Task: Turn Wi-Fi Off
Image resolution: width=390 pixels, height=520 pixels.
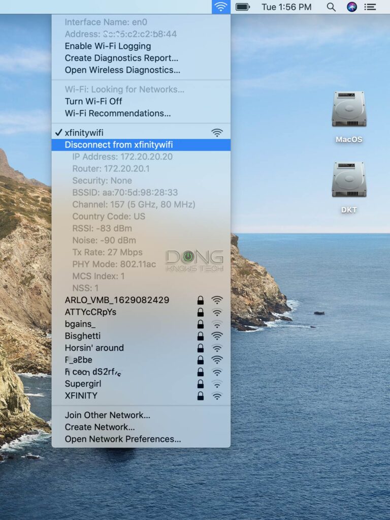Action: coord(141,101)
